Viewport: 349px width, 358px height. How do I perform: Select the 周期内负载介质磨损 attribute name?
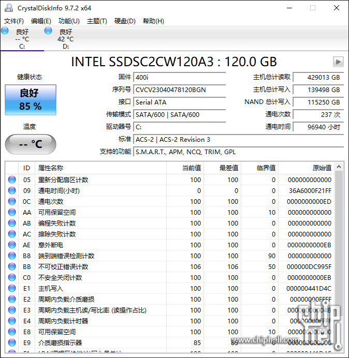point(66,300)
